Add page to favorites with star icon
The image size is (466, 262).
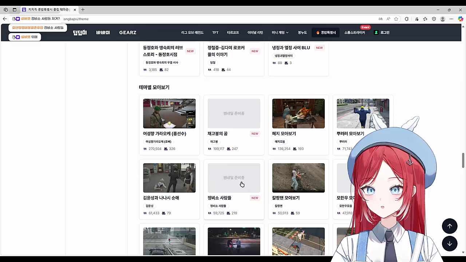point(396,19)
